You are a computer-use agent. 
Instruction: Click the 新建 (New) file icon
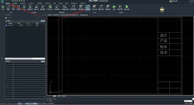tap(8, 8)
